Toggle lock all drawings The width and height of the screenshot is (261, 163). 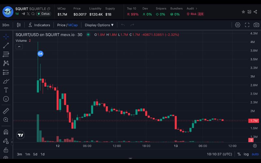point(6,150)
